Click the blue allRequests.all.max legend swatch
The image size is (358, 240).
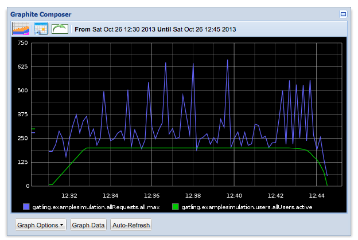pyautogui.click(x=26, y=207)
